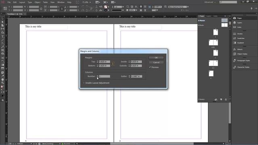Viewport: 258px width, 145px height.
Task: Select the Page tool
Action: click(x=2, y=25)
